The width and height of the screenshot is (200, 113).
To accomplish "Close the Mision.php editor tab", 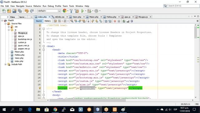I will (101, 17).
